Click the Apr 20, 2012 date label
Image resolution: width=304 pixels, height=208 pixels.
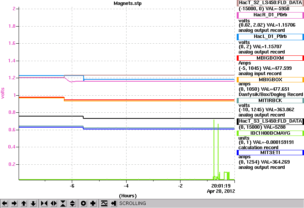click(221, 191)
